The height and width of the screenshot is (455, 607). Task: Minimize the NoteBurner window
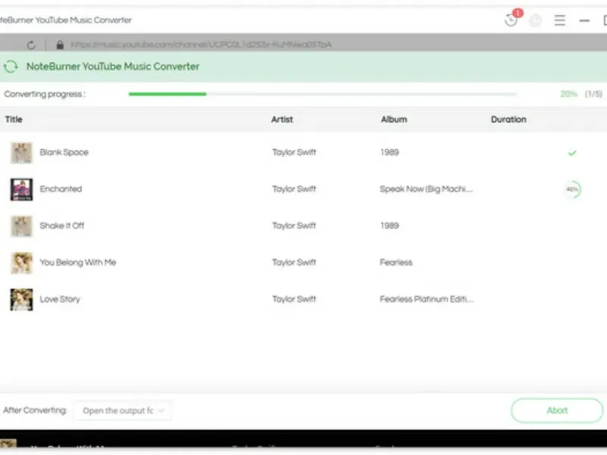click(x=584, y=20)
